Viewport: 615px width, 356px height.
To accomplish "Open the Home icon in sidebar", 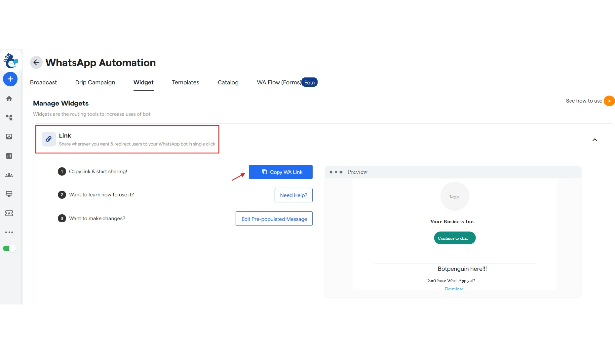I will tap(9, 99).
